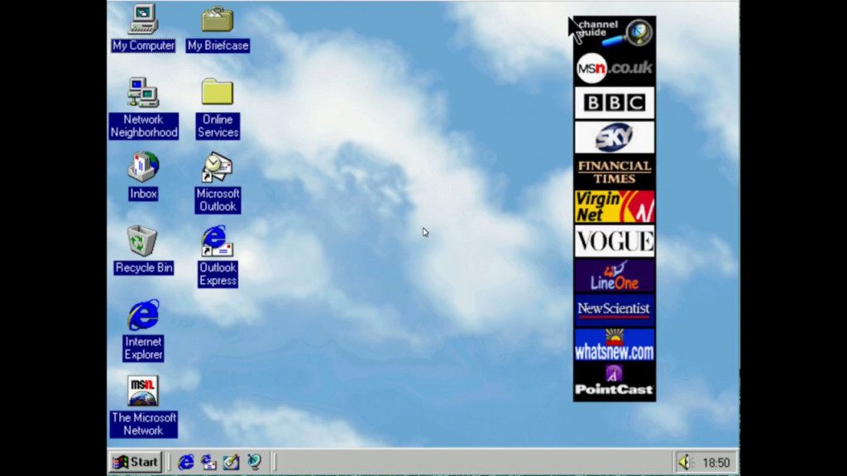Open the msn.co.uk channel
This screenshot has width=847, height=476.
coord(615,68)
